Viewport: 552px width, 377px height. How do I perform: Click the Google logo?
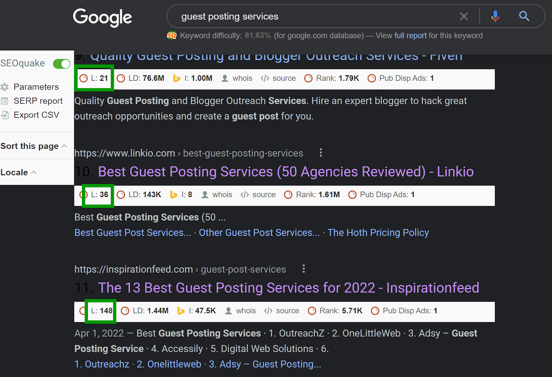click(x=102, y=18)
